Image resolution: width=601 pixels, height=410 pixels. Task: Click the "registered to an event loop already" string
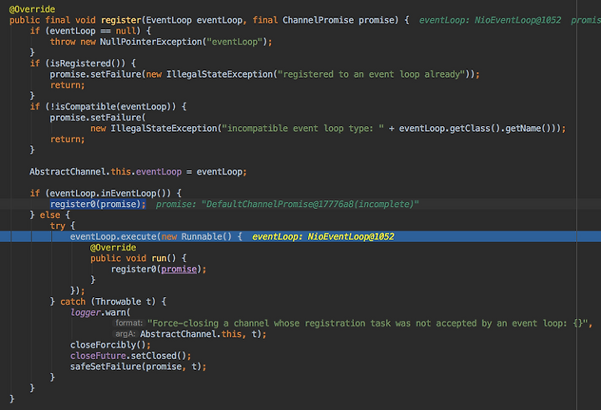pyautogui.click(x=371, y=74)
